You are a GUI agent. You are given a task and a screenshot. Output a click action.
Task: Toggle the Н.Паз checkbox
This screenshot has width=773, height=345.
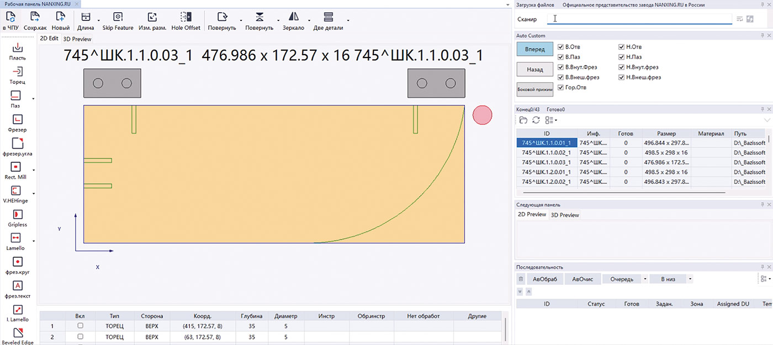pos(622,57)
